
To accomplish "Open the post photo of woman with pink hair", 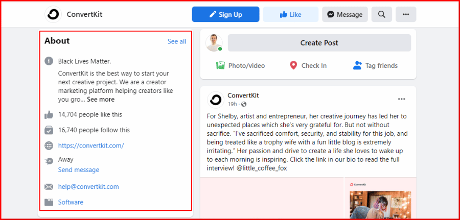I will click(380, 205).
